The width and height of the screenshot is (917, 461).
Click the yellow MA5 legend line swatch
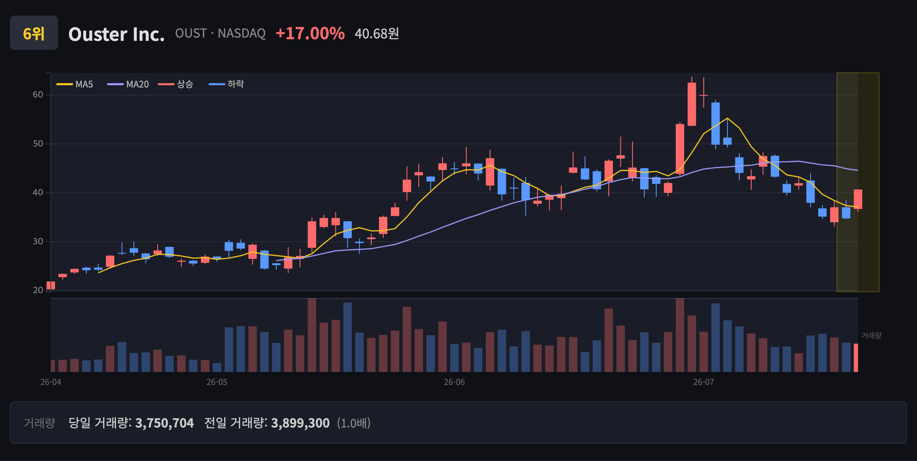(64, 84)
